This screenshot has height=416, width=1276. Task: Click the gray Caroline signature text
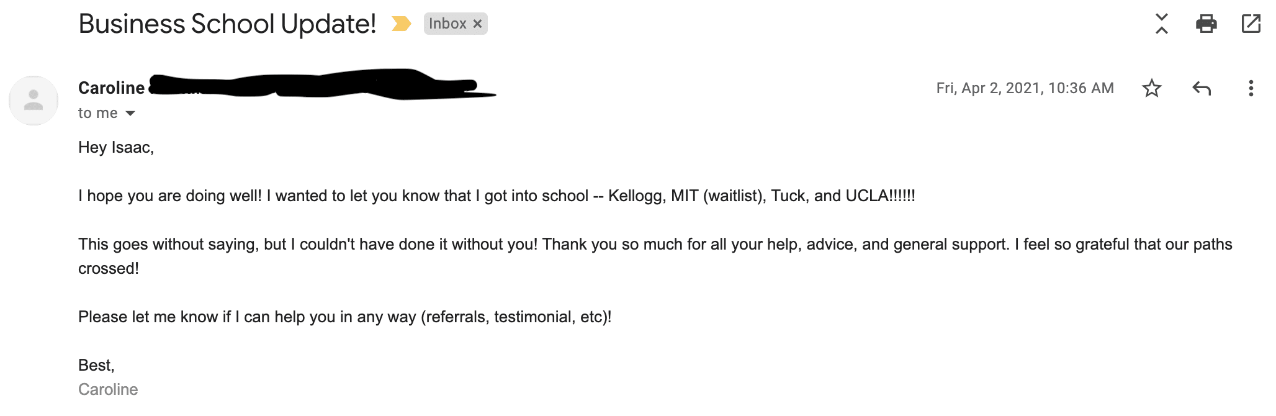pyautogui.click(x=108, y=389)
